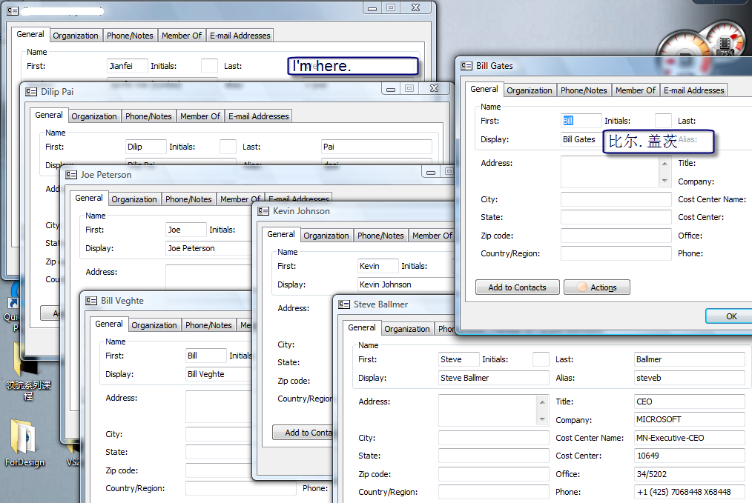The width and height of the screenshot is (752, 503).
Task: Switch to Organization tab in Bill Gates window
Action: click(x=529, y=90)
